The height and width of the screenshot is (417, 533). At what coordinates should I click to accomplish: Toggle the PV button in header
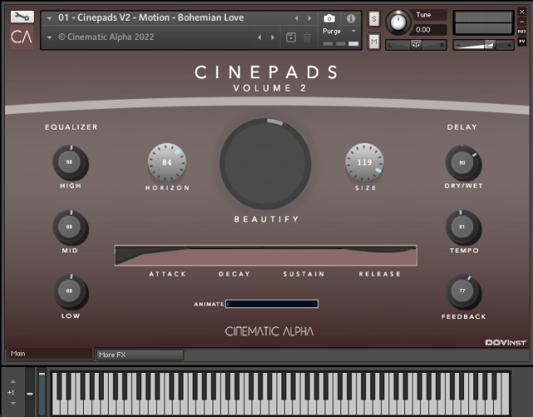[521, 42]
